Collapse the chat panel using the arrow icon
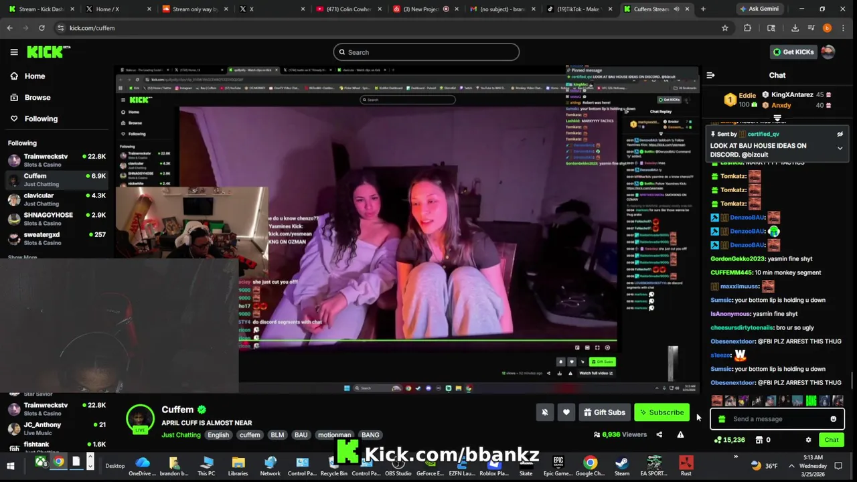The image size is (857, 482). [710, 76]
